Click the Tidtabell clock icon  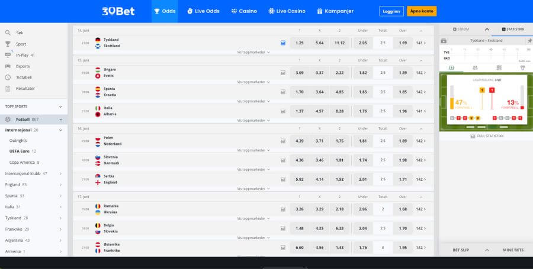click(8, 77)
